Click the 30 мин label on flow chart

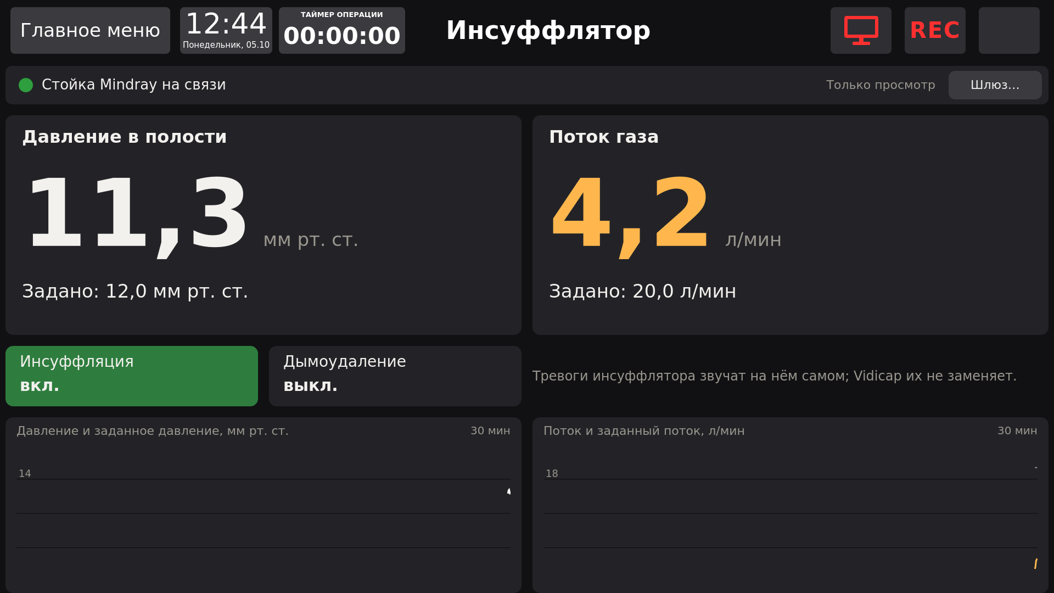(1017, 431)
